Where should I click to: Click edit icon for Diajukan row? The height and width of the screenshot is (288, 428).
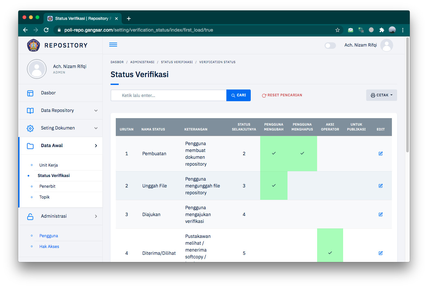[x=381, y=214]
